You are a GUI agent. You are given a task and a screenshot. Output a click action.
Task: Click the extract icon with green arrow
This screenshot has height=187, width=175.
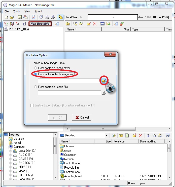tap(109, 24)
